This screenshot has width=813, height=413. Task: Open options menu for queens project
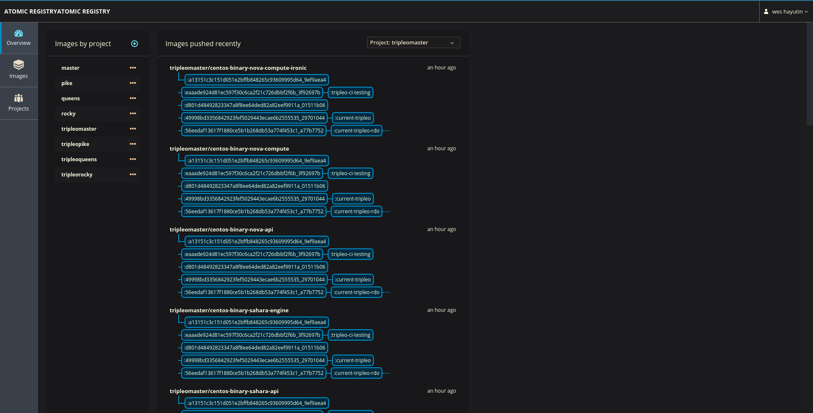click(x=133, y=98)
